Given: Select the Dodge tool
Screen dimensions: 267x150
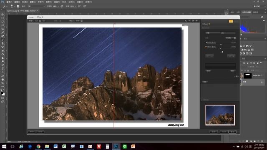Looking at the screenshot, I should (3, 61).
